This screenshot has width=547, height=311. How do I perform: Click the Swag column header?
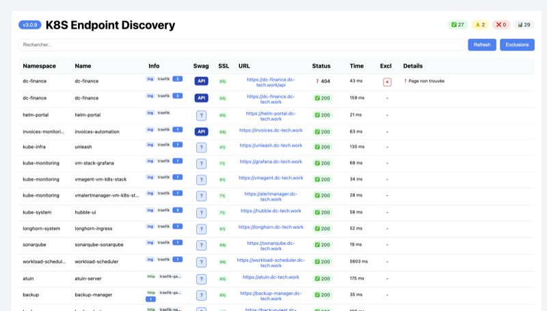pyautogui.click(x=201, y=66)
